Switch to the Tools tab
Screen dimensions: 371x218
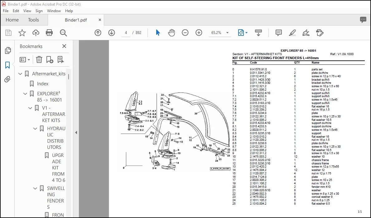click(33, 20)
